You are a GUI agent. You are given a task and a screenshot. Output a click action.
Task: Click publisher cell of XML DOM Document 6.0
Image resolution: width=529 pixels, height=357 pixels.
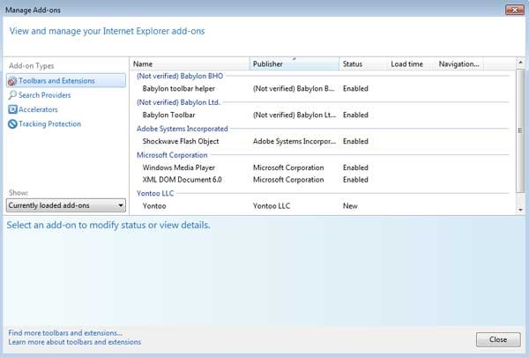[x=288, y=180]
